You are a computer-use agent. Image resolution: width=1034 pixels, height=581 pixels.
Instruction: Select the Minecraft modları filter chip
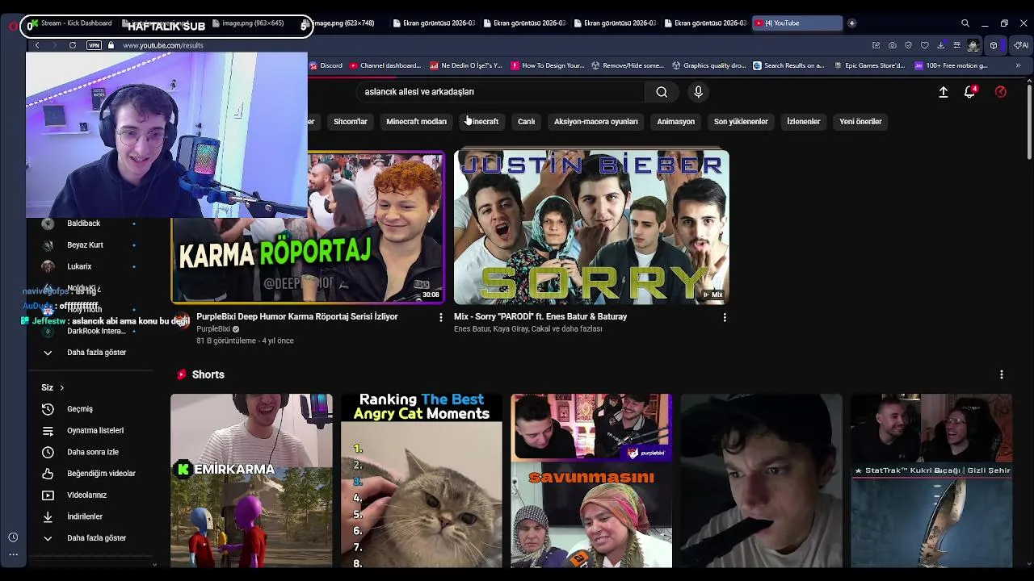click(x=416, y=122)
